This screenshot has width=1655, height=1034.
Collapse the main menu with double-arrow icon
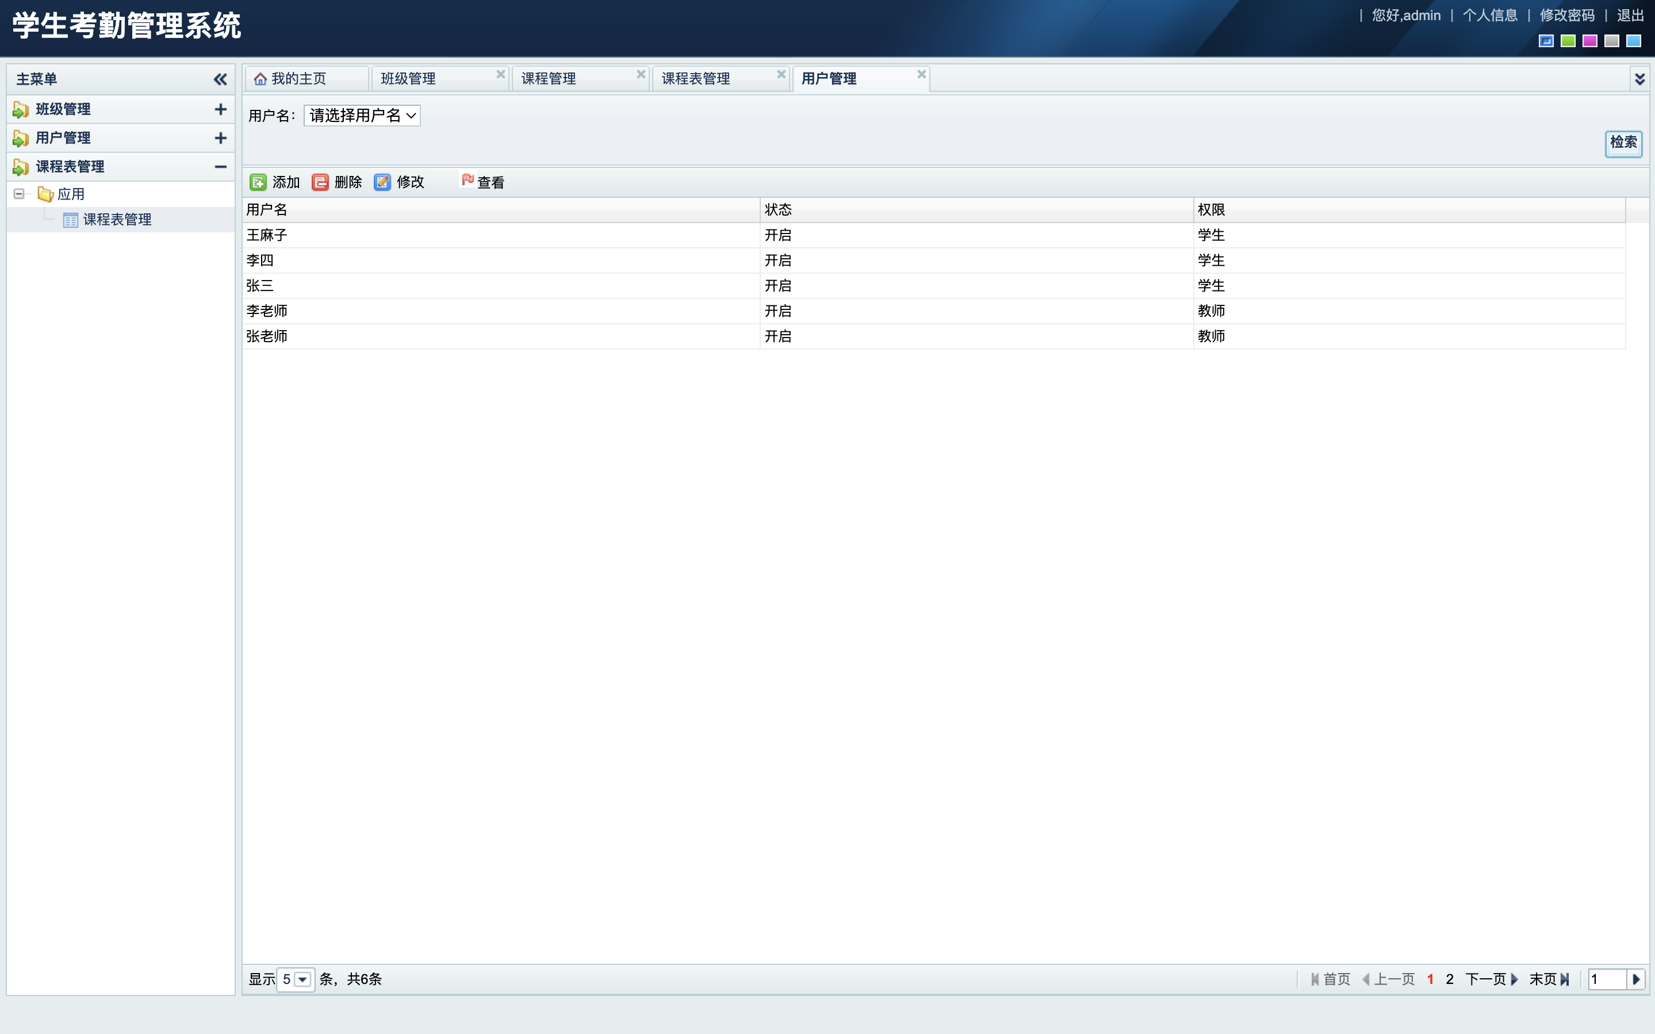(220, 79)
